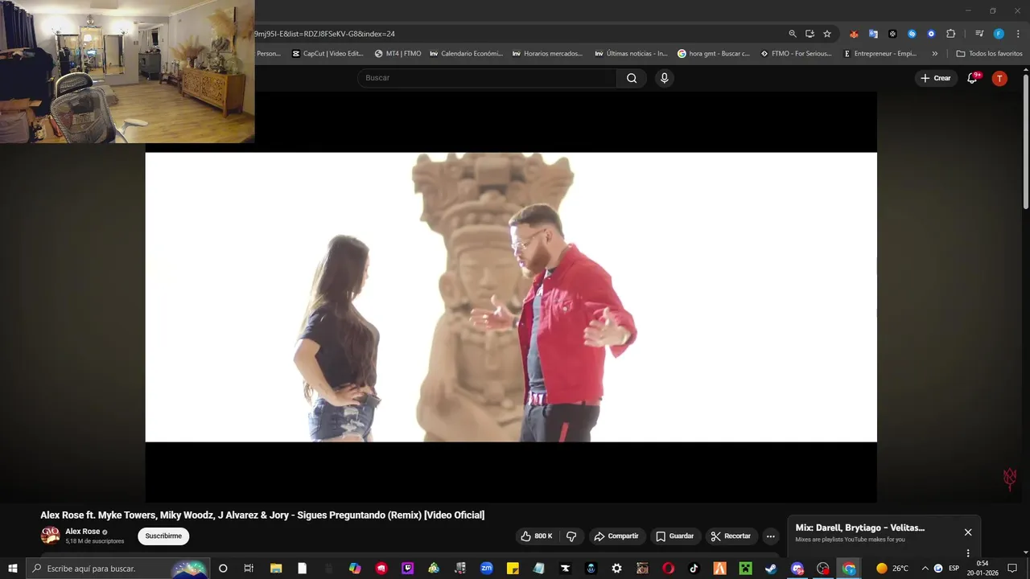Image resolution: width=1030 pixels, height=579 pixels.
Task: Open the Windows notification center icon
Action: click(1012, 569)
